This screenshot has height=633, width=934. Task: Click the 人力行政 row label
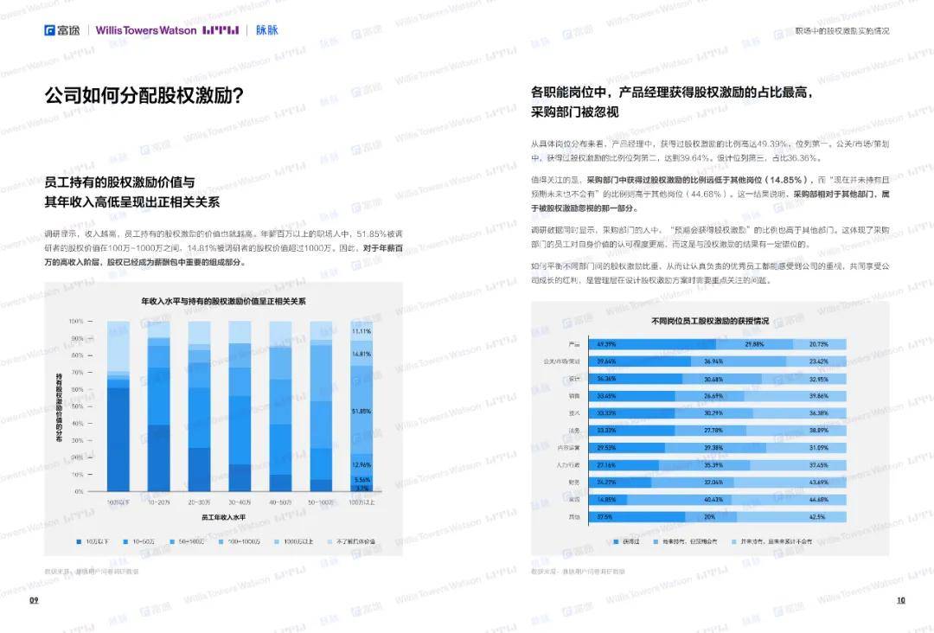coord(569,465)
